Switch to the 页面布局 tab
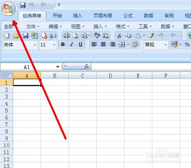This screenshot has height=168, width=191. point(103,16)
